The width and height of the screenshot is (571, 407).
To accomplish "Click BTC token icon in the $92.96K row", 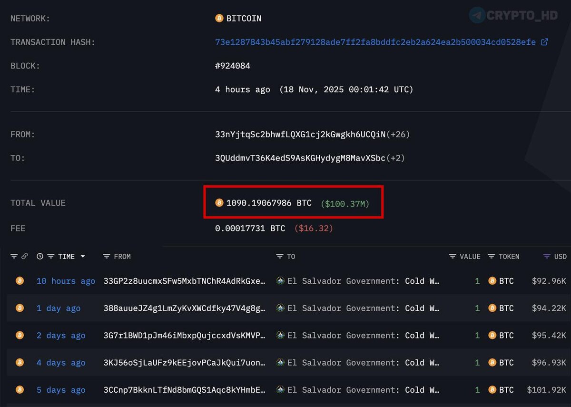I will [x=492, y=281].
